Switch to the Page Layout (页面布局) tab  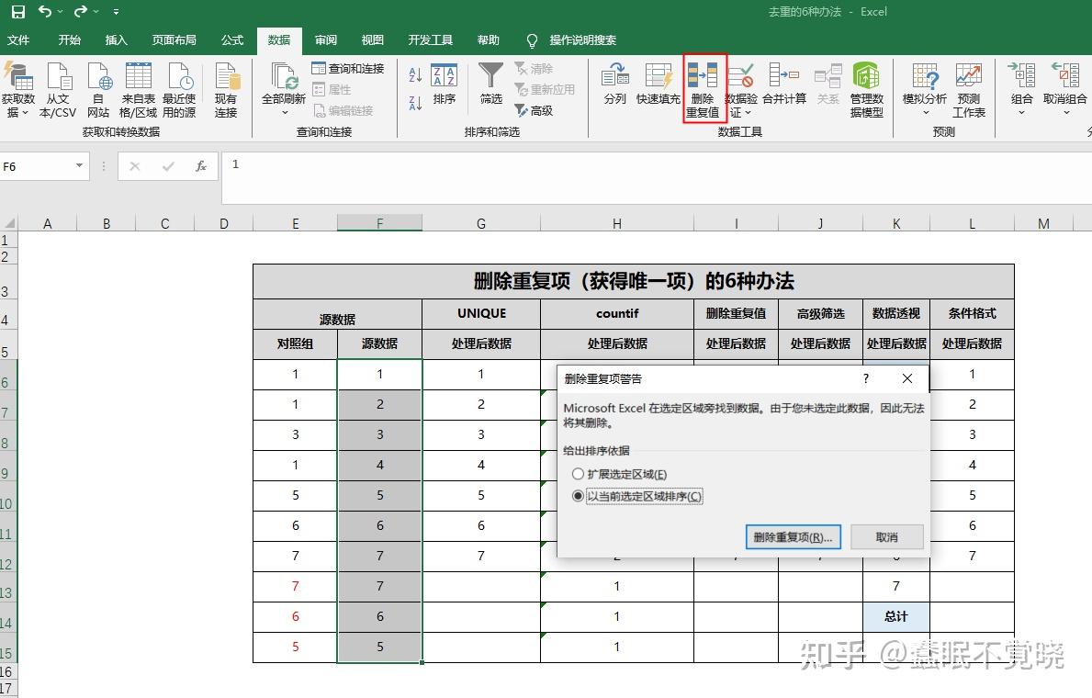tap(174, 39)
